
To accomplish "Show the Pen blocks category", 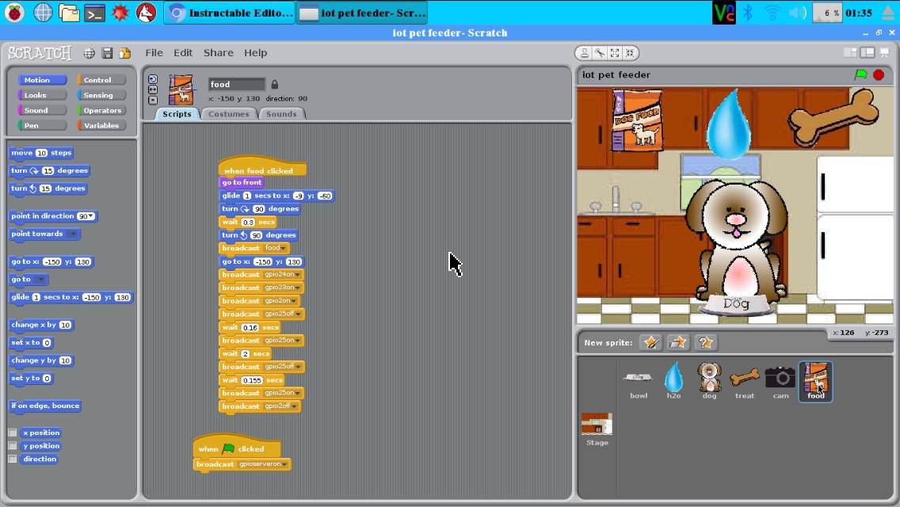I will click(41, 125).
